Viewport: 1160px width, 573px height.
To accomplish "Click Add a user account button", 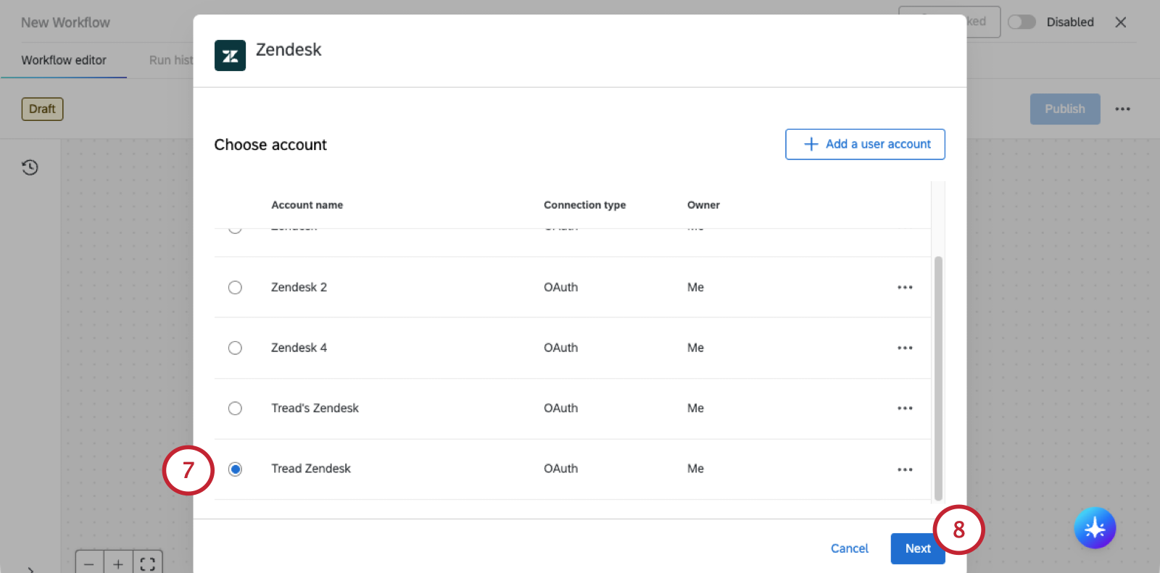I will click(865, 144).
